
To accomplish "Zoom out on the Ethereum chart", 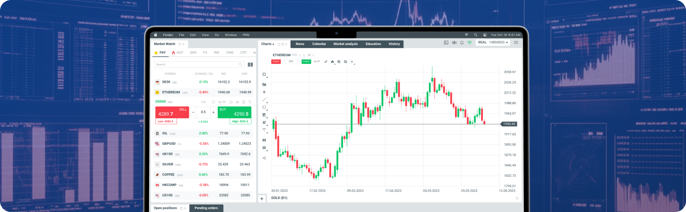I will (x=345, y=61).
